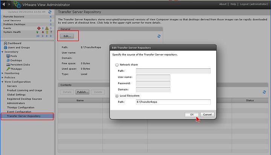Click the yellow warning events icon
The image size is (271, 155).
[x=47, y=28]
